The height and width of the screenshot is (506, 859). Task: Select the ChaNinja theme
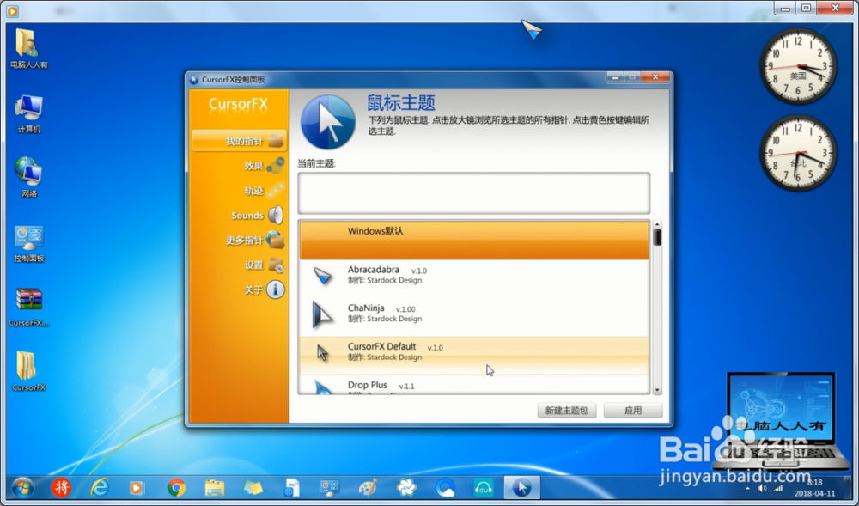474,317
